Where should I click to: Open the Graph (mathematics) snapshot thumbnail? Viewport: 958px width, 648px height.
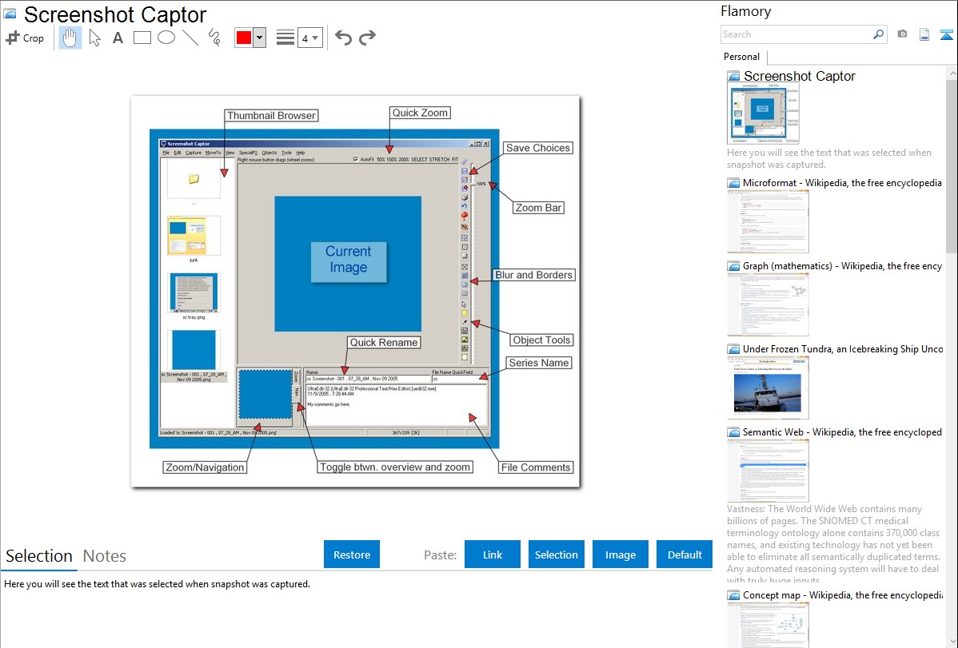click(768, 304)
